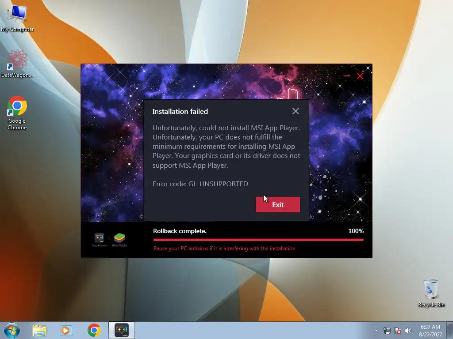Open Google Chrome desktop shortcut
This screenshot has height=339, width=453.
click(17, 113)
